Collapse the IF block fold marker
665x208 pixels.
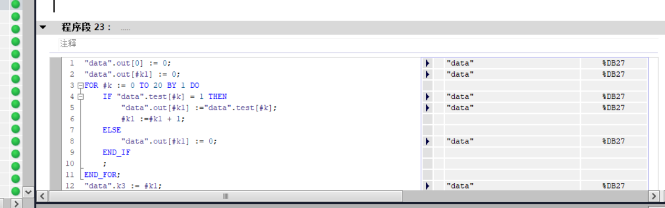click(x=80, y=97)
